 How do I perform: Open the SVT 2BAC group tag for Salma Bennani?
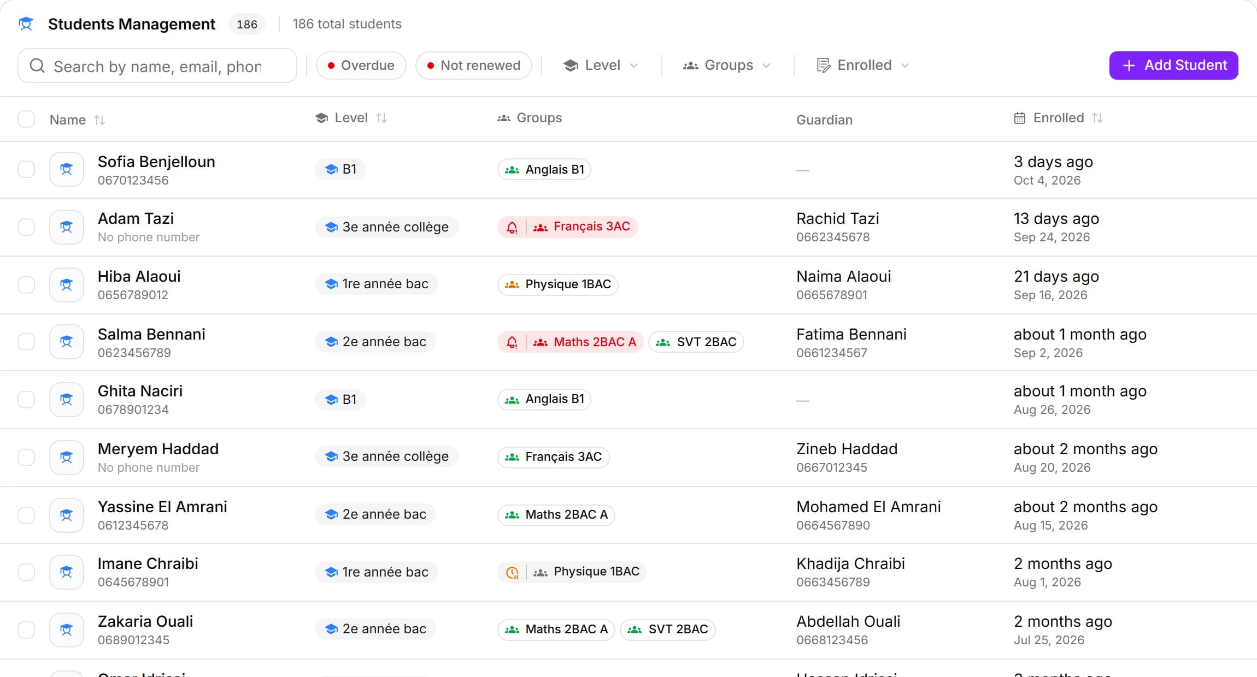click(x=696, y=342)
